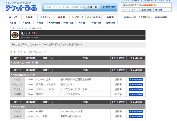Open the もっと詳しく探す advanced search link
This screenshot has height=121, width=177.
(109, 7)
